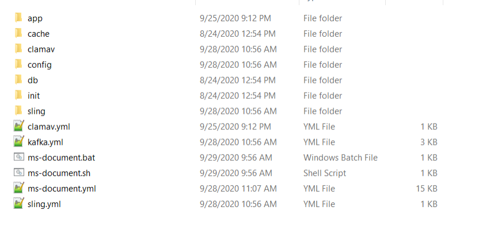Click the sling folder icon
The height and width of the screenshot is (230, 494).
(18, 111)
